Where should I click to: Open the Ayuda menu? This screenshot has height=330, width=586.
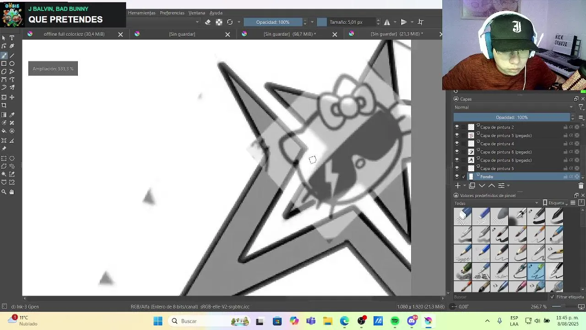pyautogui.click(x=216, y=13)
